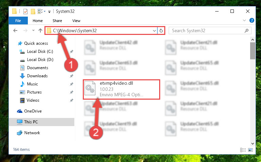This screenshot has width=261, height=162.
Task: Toggle pin next to Downloads
Action: (x=71, y=76)
